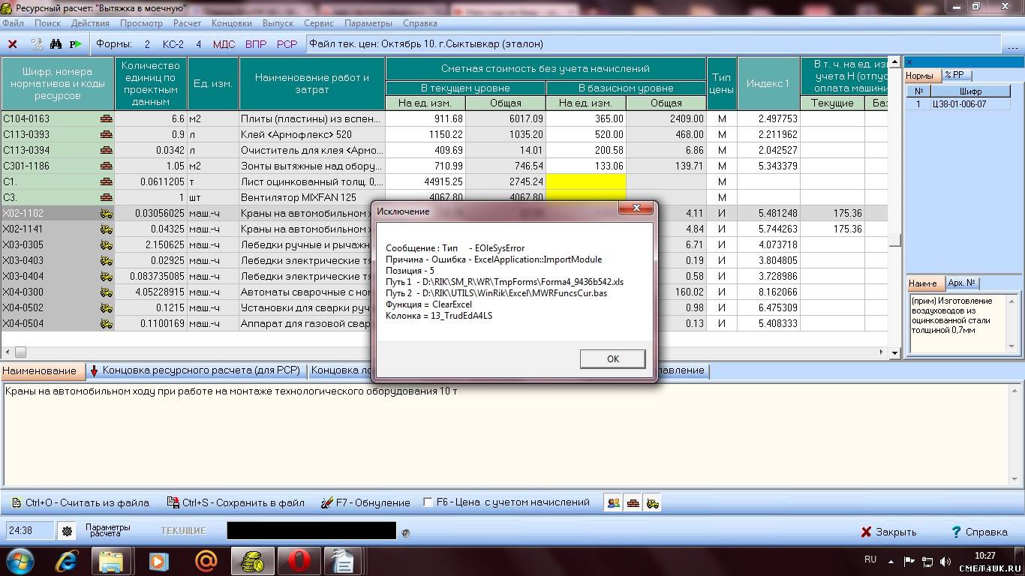Toggle F6 Цена с учетом начислений checkbox
Screen dimensions: 1025x576
click(428, 502)
